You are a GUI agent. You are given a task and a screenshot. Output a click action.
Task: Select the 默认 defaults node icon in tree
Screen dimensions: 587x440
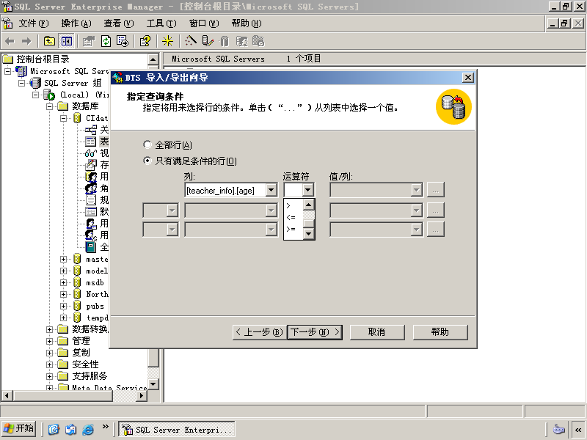pos(90,212)
